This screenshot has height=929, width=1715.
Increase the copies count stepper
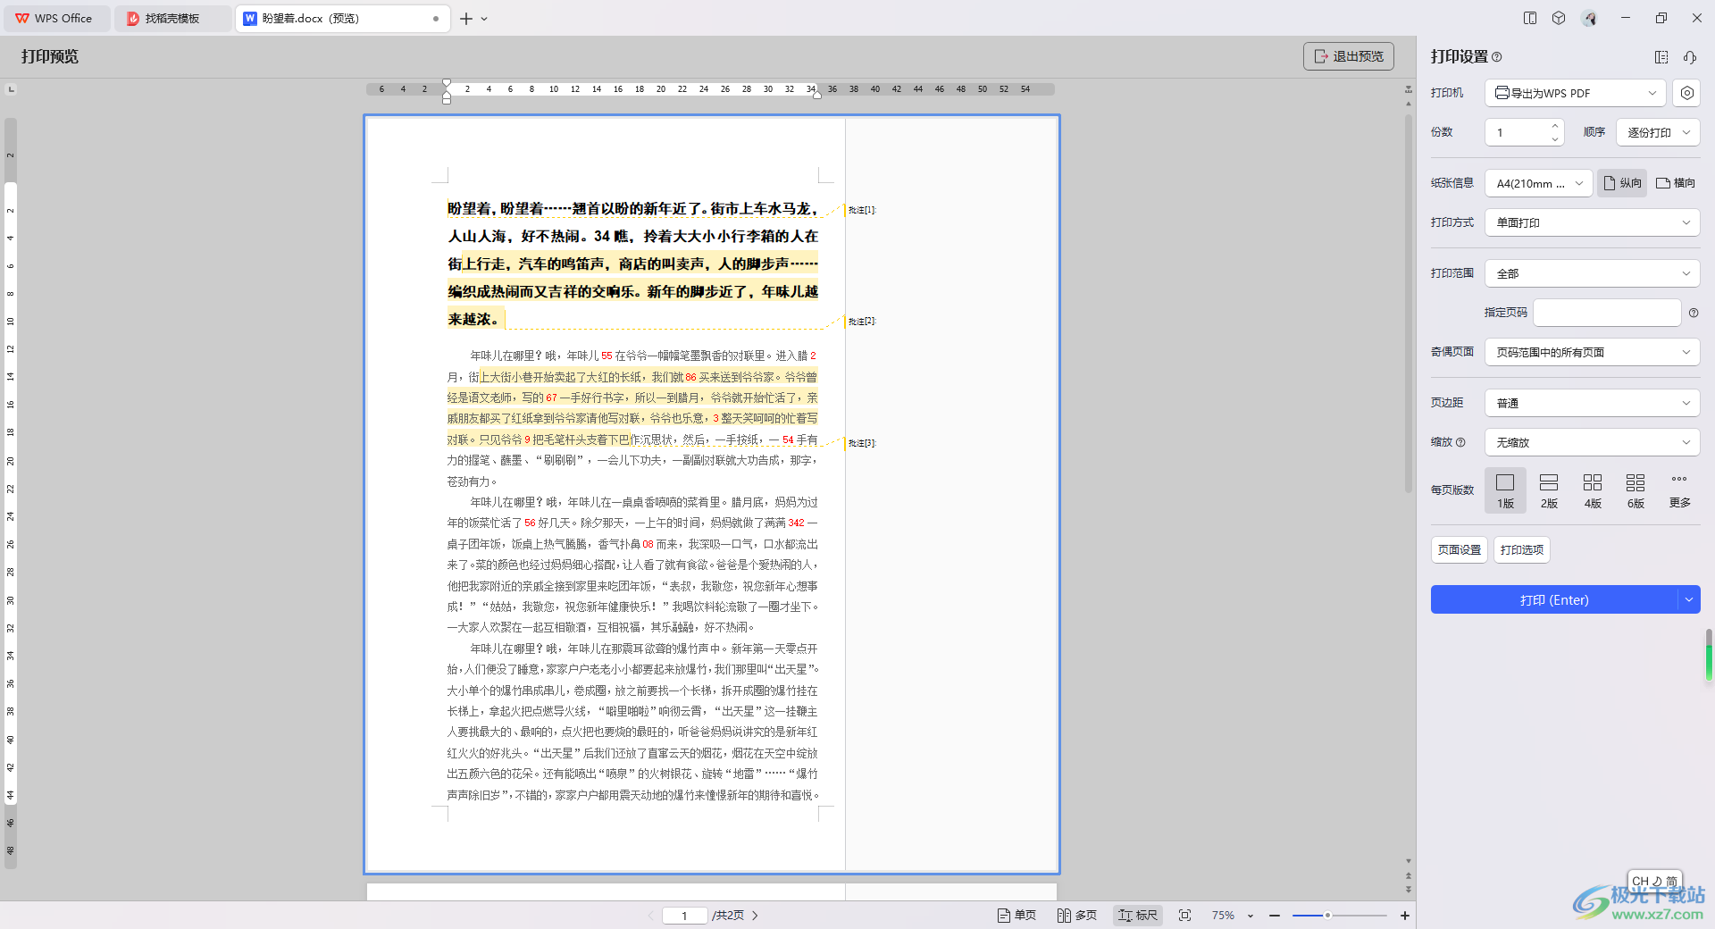(1555, 126)
